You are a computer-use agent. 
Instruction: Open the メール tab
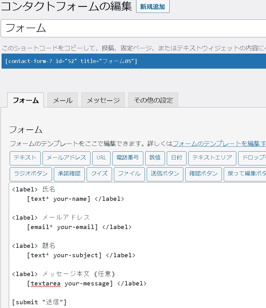pyautogui.click(x=63, y=100)
